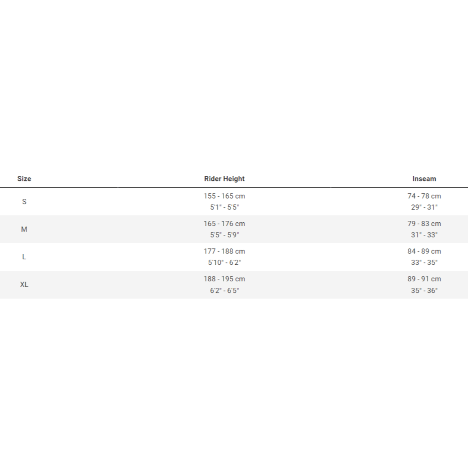The height and width of the screenshot is (468, 468).
Task: Click the 5'5" - 5'9" height value
Action: [x=224, y=235]
